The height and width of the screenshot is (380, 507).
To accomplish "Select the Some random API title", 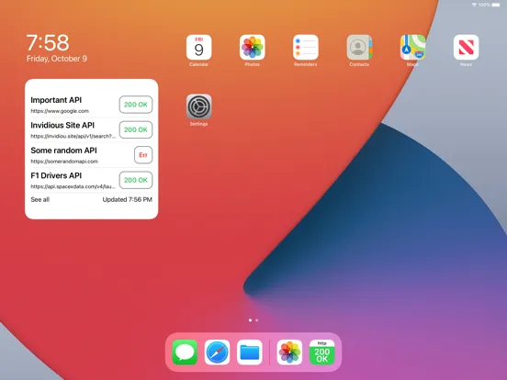I will [63, 151].
